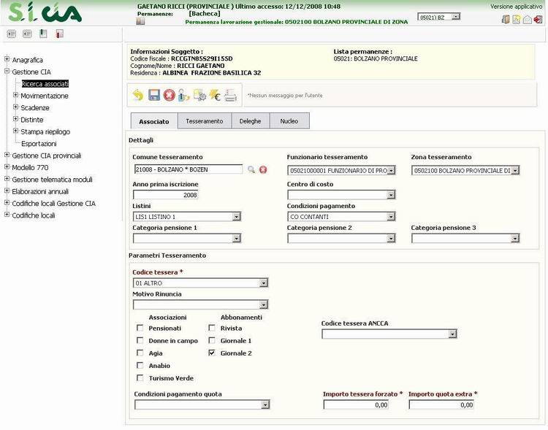Image resolution: width=548 pixels, height=430 pixels.
Task: Enable the Rivista subscription checkbox
Action: [212, 328]
